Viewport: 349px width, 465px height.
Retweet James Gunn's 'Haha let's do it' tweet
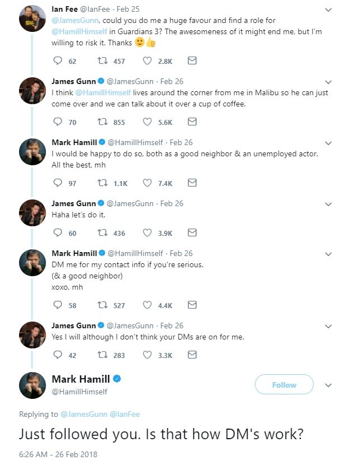(102, 232)
